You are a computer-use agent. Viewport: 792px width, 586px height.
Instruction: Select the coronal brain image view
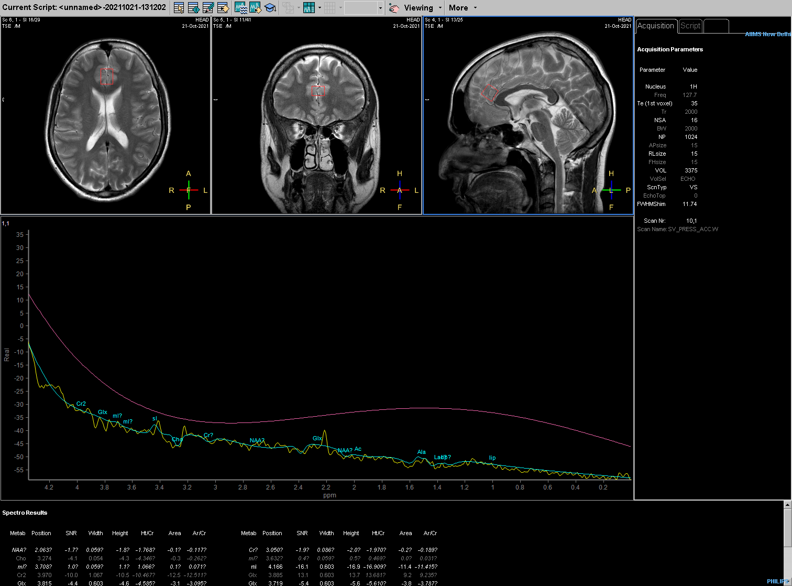click(316, 115)
